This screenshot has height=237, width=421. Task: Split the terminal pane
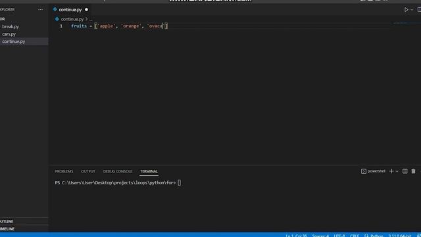tap(405, 171)
